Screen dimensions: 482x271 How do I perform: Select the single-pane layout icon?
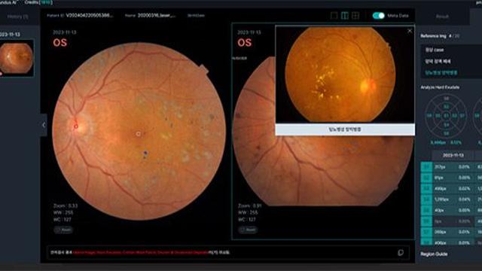click(x=334, y=15)
